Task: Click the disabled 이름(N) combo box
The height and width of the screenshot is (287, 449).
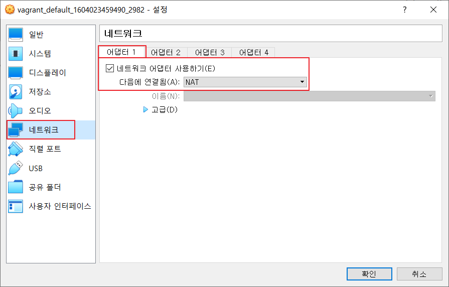Action: [309, 96]
